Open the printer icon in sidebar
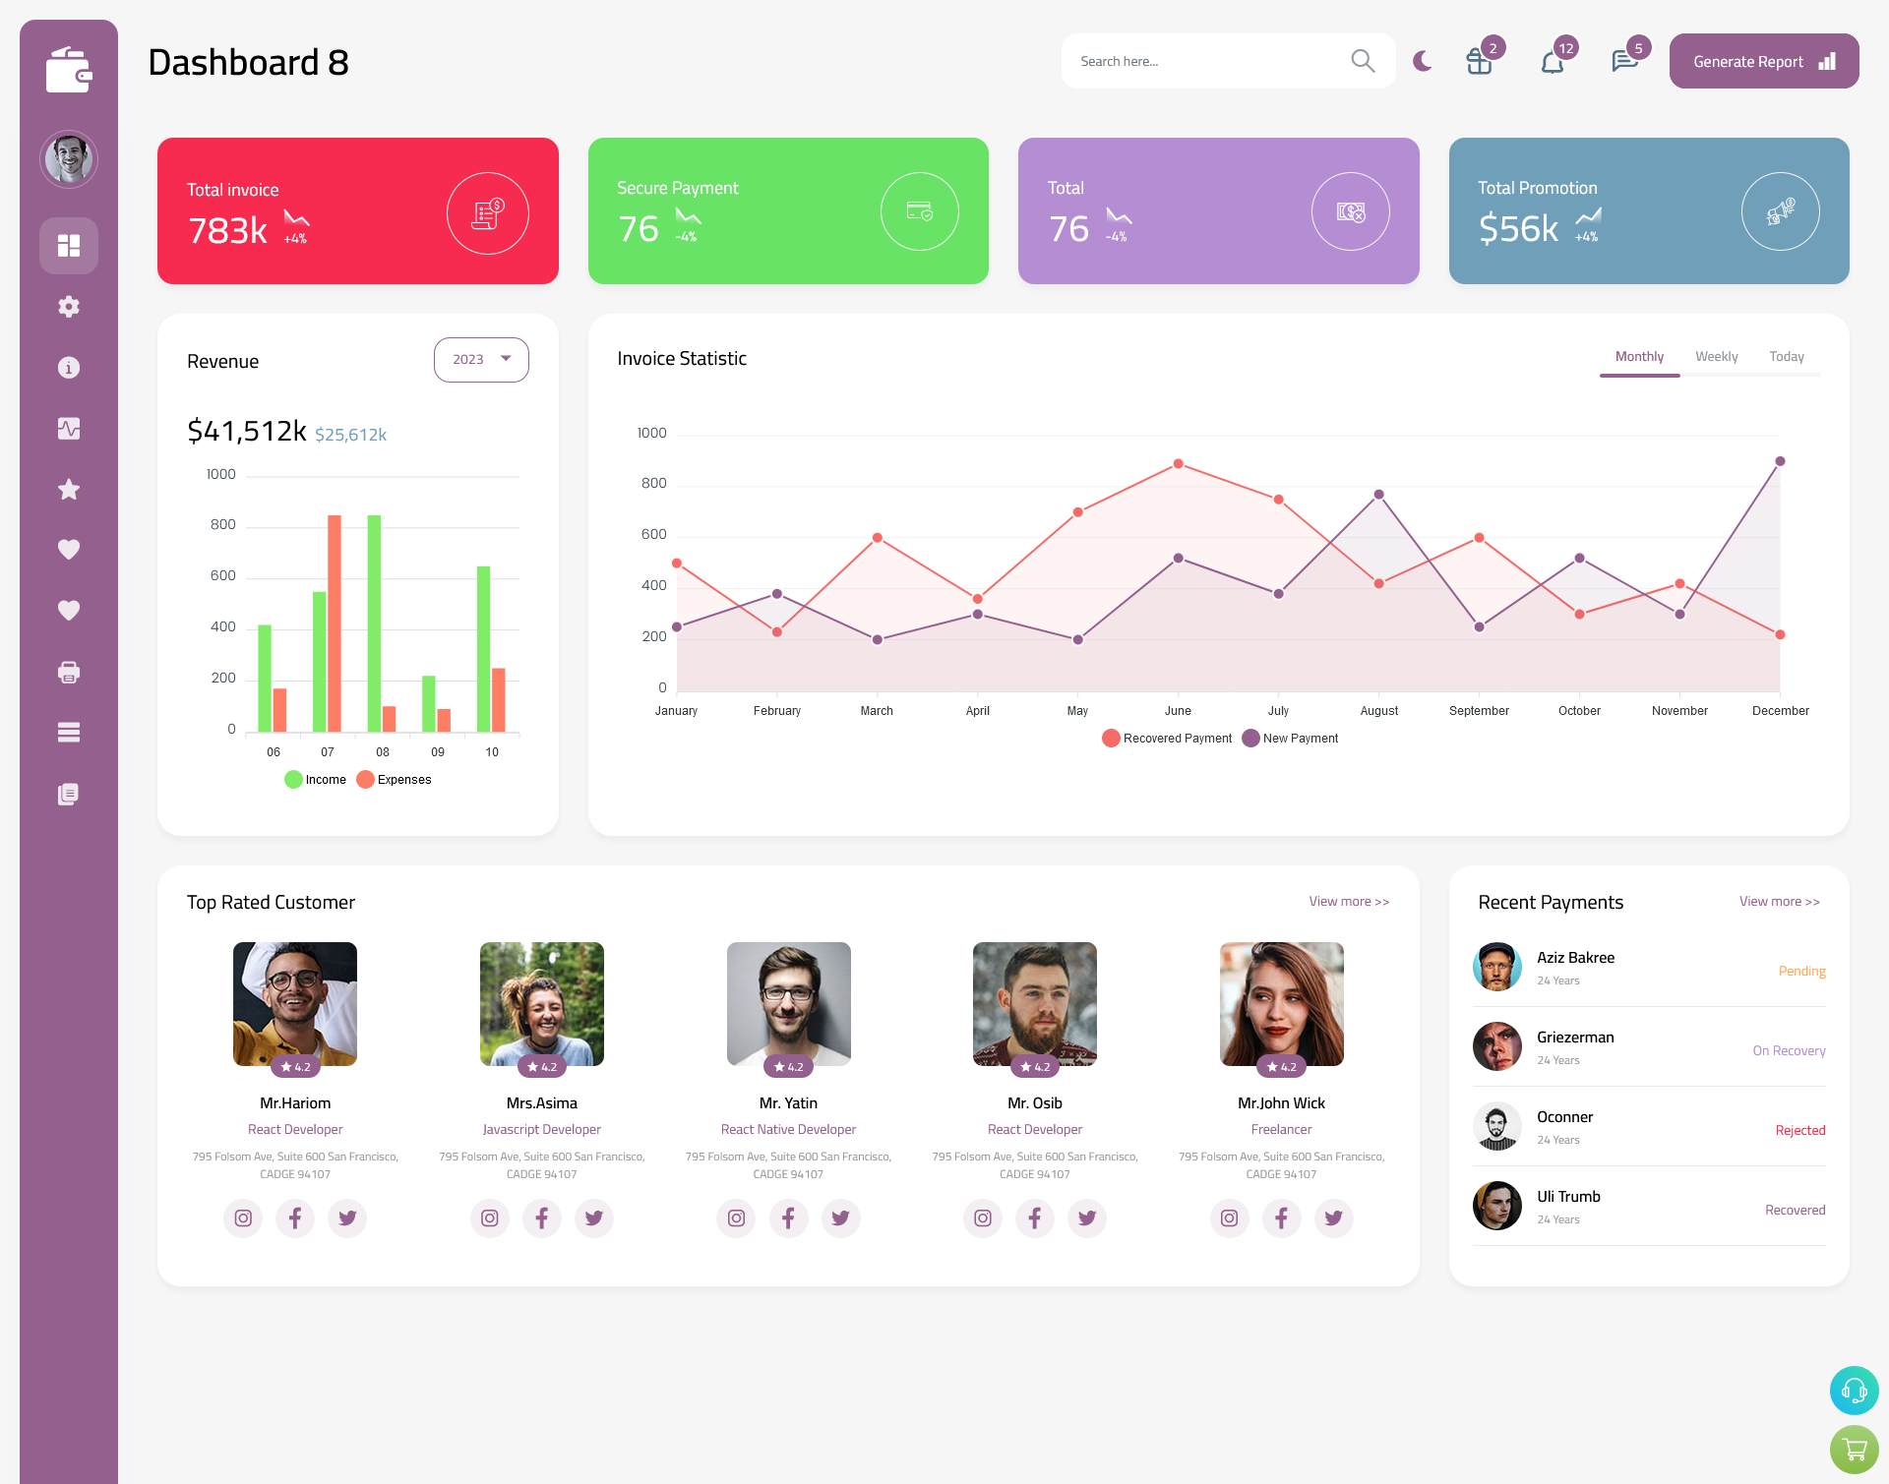This screenshot has width=1889, height=1484. point(68,670)
